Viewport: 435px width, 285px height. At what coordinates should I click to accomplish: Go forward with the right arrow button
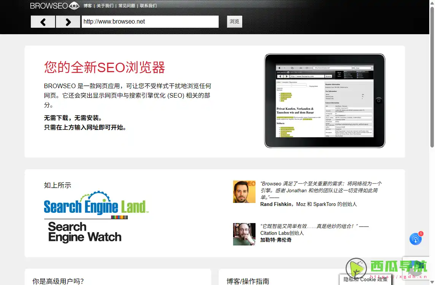click(x=68, y=22)
